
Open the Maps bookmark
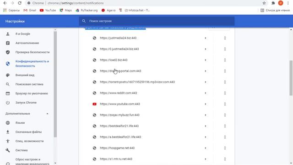(65, 10)
